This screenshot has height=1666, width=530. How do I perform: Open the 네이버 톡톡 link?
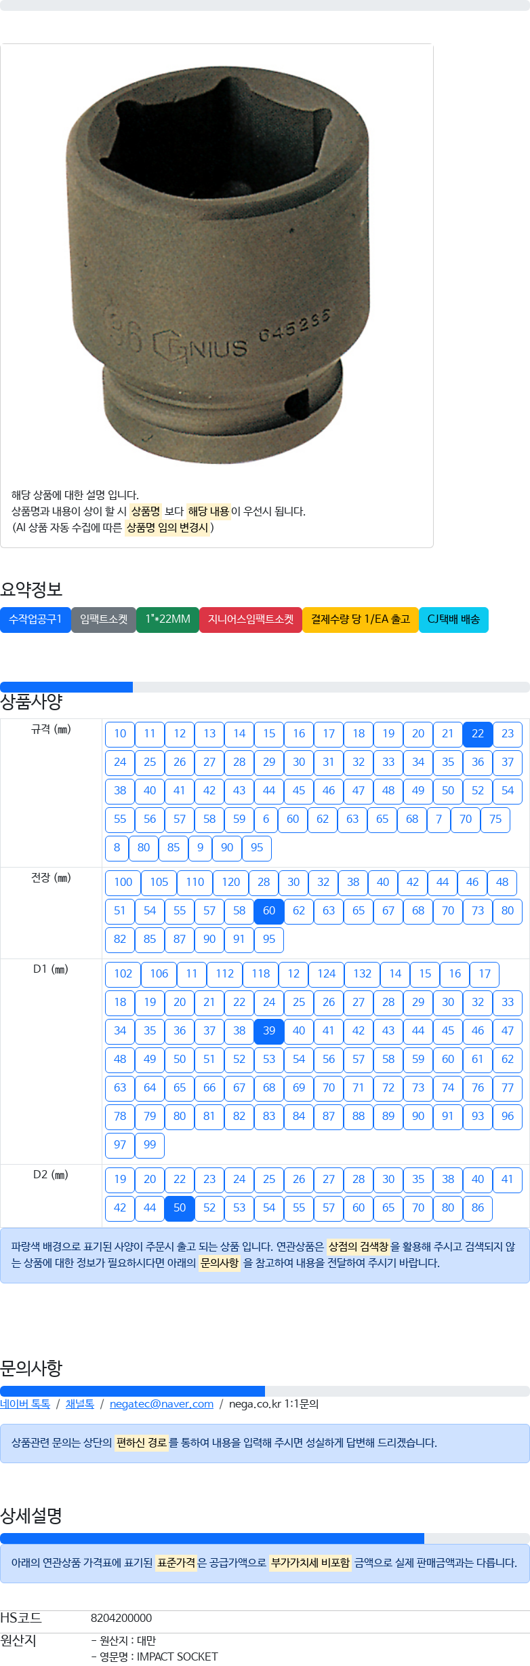point(25,1404)
